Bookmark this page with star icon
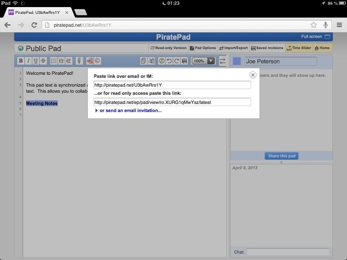Screen dimensions: 347x260 point(314,25)
